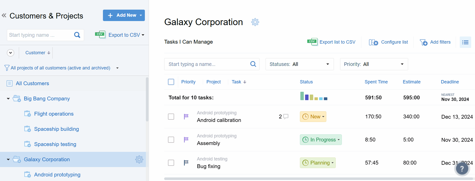Collapse the Big Bang Company tree node

point(8,99)
